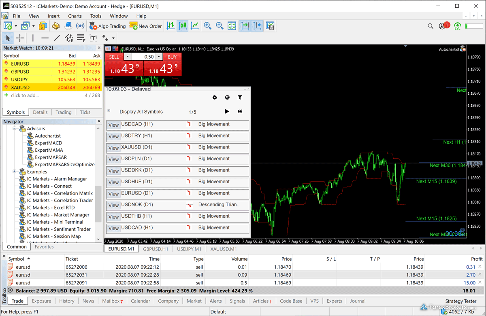Collapse the Advisors tree folder
The width and height of the screenshot is (486, 316).
click(x=15, y=129)
